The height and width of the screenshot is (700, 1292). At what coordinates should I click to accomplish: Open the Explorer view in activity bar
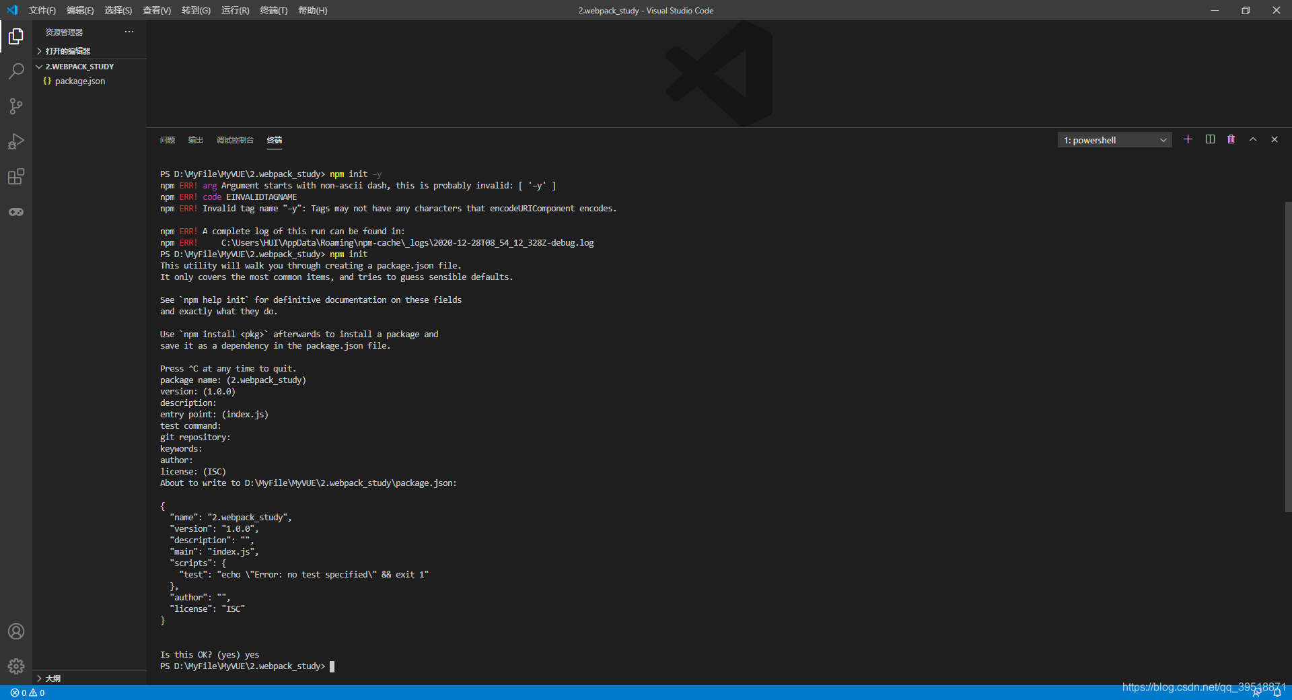[16, 36]
